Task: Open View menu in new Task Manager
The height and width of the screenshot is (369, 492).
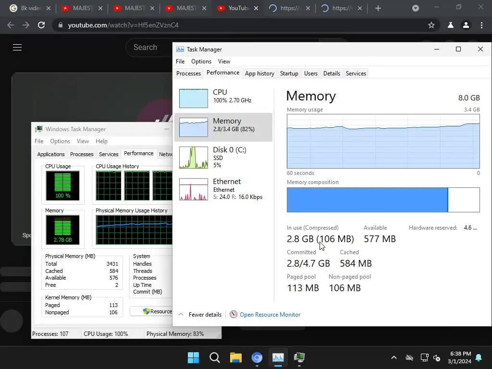Action: point(224,61)
